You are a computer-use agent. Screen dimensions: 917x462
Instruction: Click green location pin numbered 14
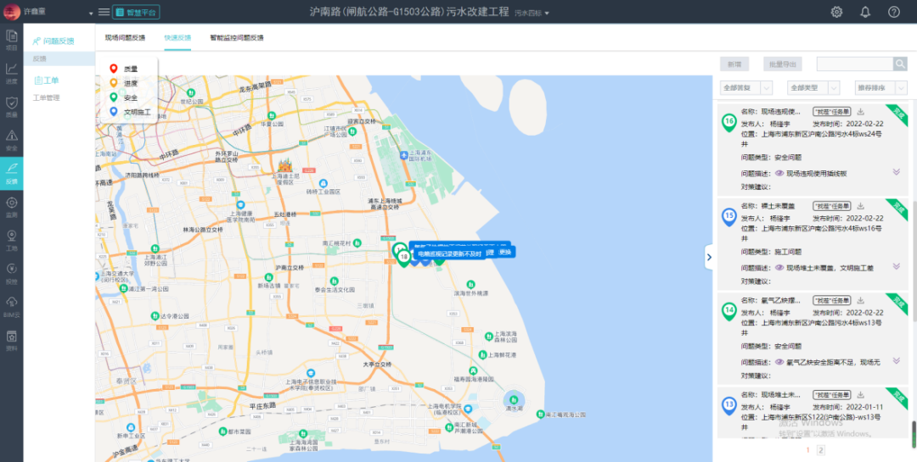[729, 311]
